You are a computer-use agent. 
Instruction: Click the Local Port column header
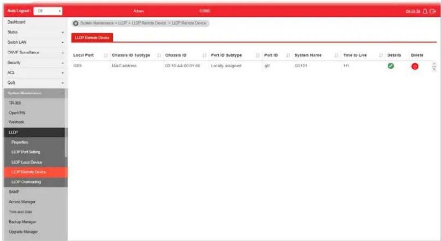pyautogui.click(x=83, y=55)
